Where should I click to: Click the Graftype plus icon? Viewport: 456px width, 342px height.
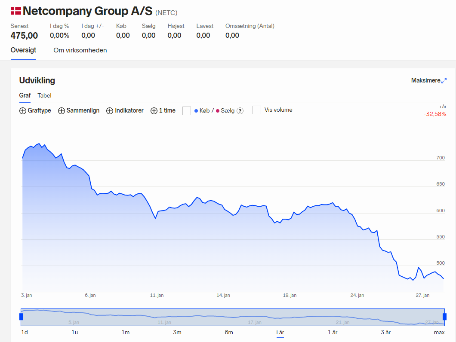(23, 111)
